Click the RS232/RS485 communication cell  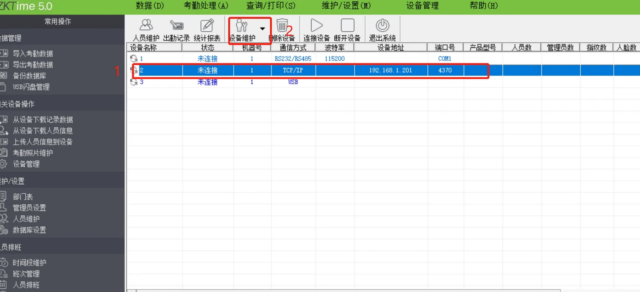(x=293, y=59)
